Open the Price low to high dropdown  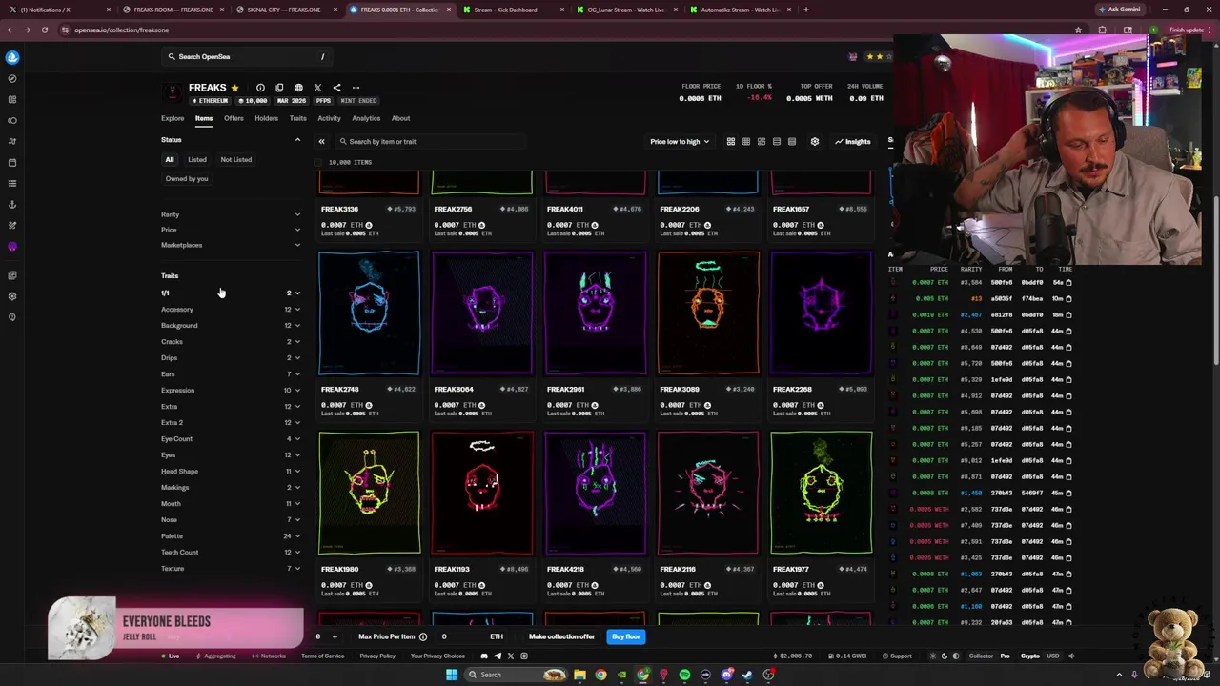680,141
